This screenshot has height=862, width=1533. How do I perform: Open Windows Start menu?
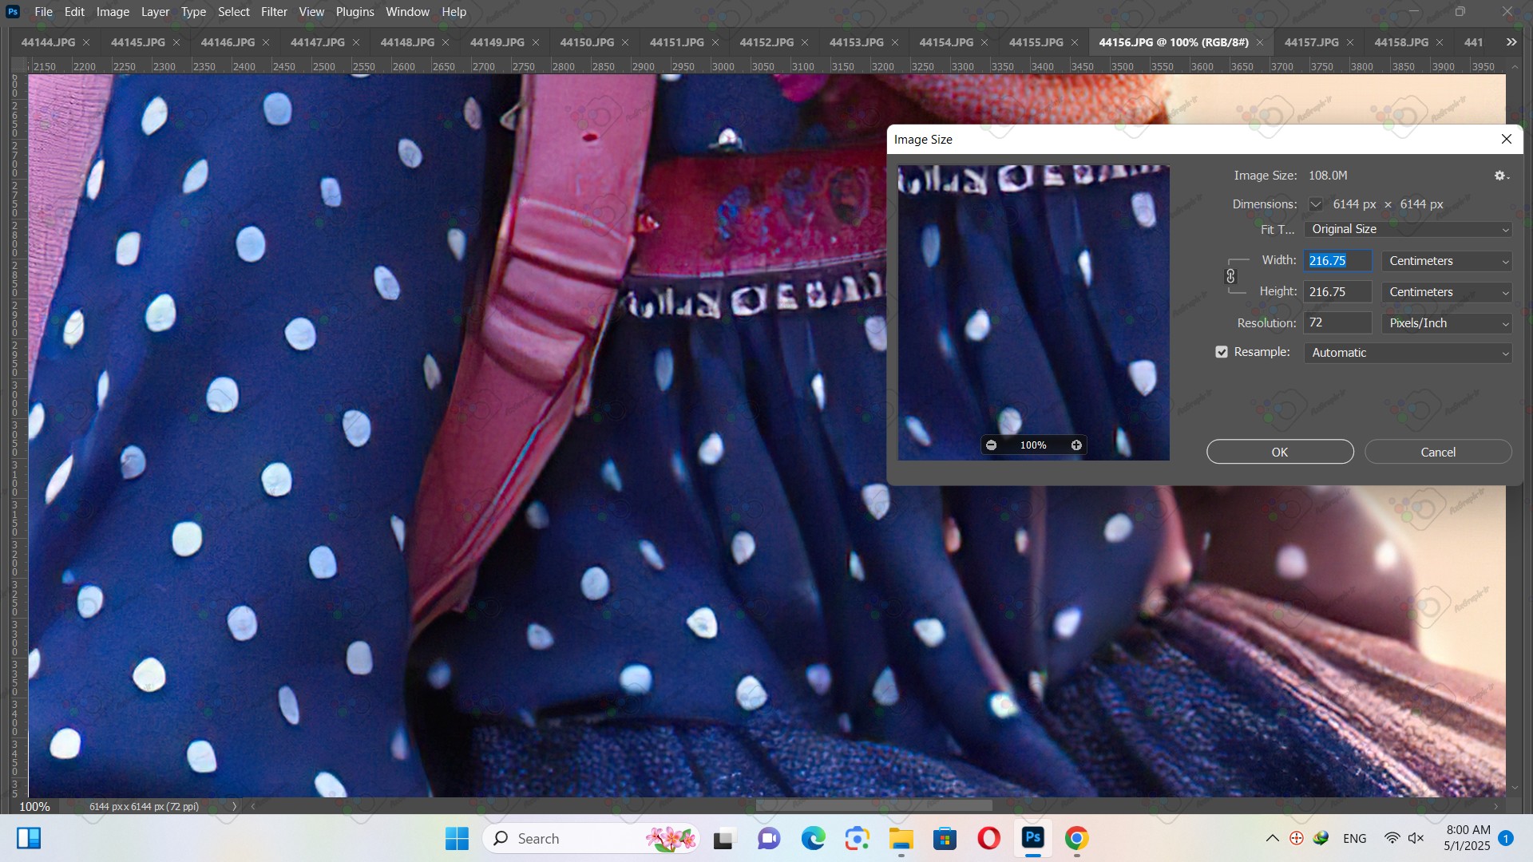tap(457, 839)
